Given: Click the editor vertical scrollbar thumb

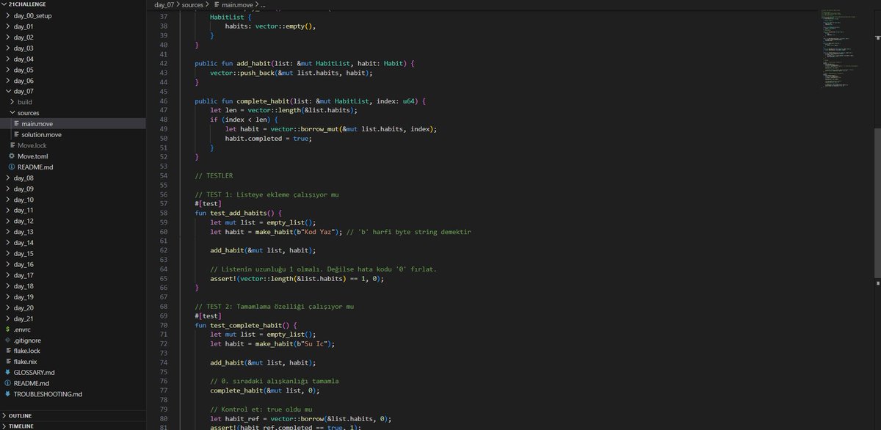Looking at the screenshot, I should 877,203.
